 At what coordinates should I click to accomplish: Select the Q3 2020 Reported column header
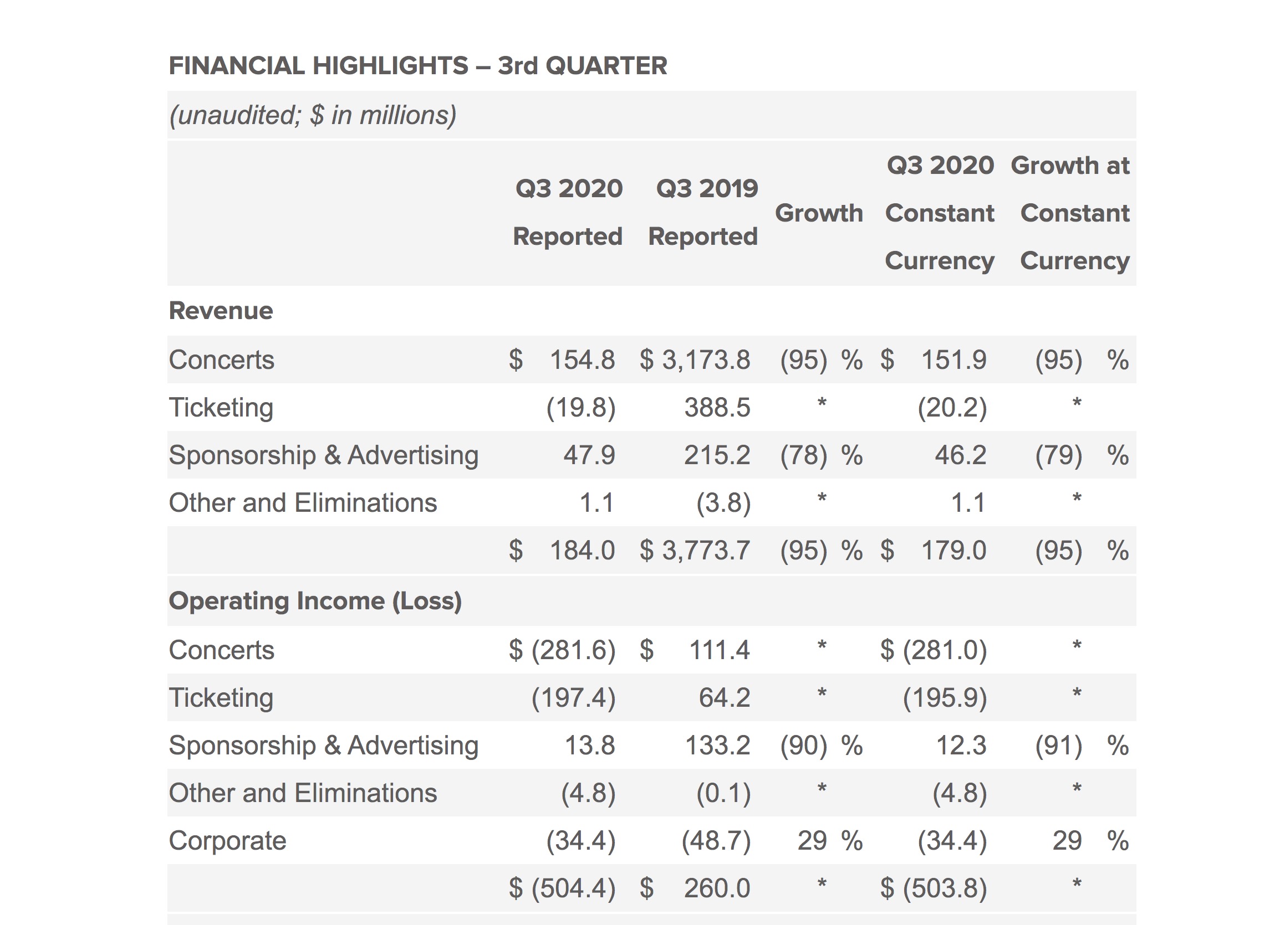coord(568,212)
